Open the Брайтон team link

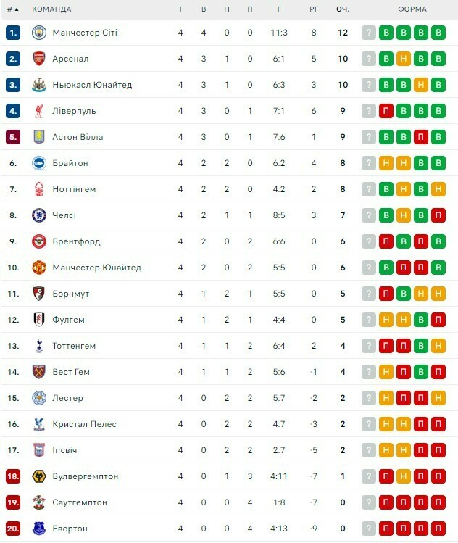click(x=70, y=163)
